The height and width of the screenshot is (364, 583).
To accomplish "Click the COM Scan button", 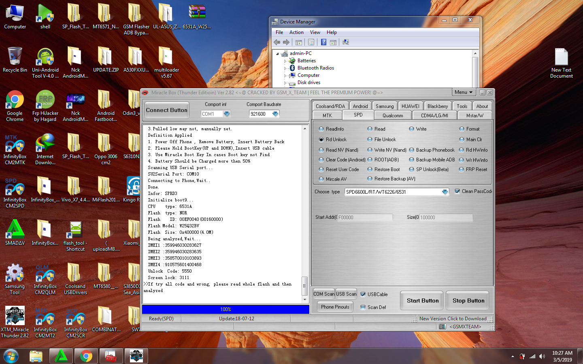I will click(x=324, y=294).
